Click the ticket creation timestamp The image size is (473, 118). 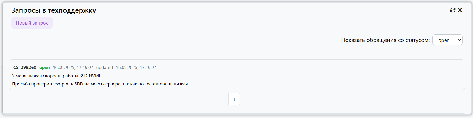(x=73, y=68)
